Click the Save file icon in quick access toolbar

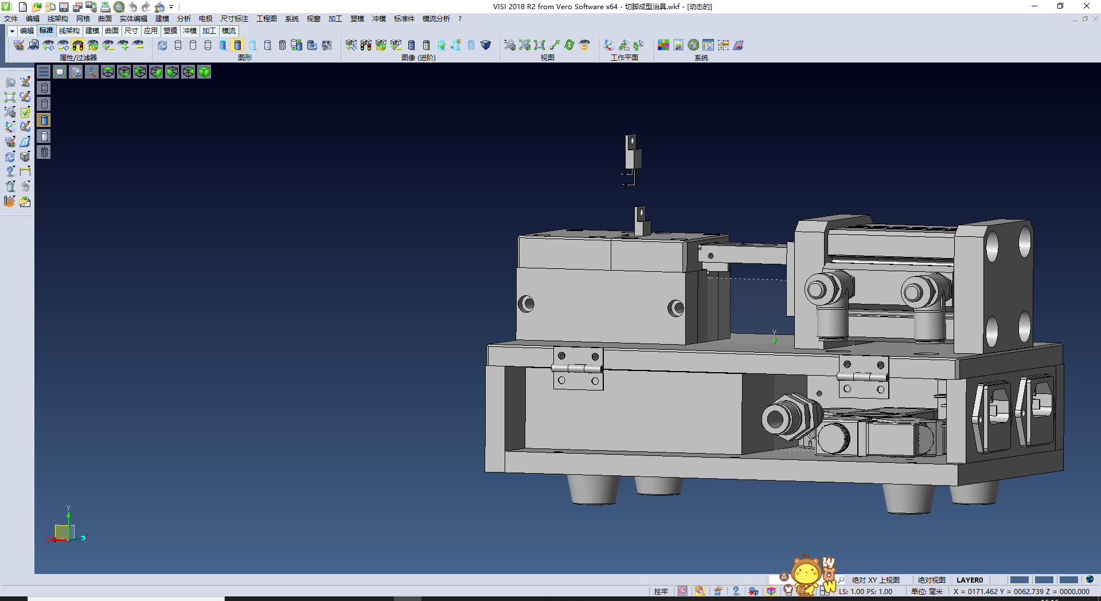point(64,7)
